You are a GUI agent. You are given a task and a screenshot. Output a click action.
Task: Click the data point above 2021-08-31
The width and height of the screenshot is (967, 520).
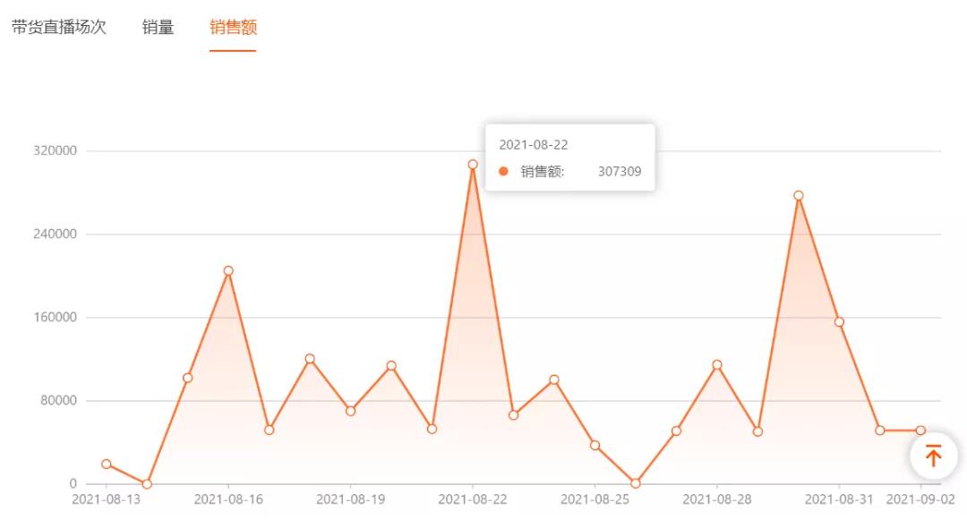point(839,321)
